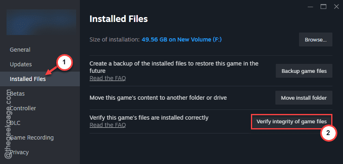Click the game banner image in sidebar
This screenshot has width=343, height=164.
coord(41,22)
